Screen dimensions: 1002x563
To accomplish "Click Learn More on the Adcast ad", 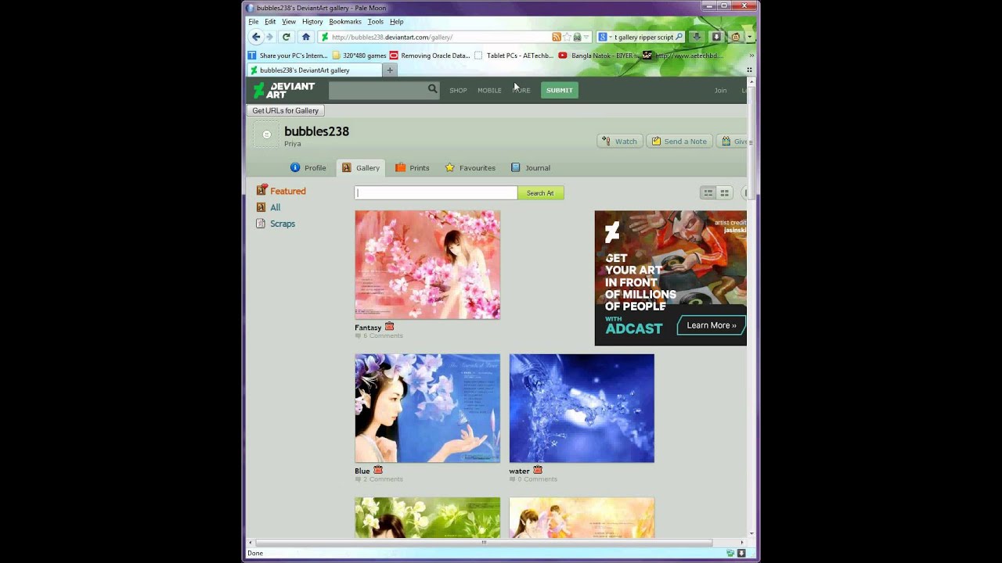I will (x=712, y=325).
